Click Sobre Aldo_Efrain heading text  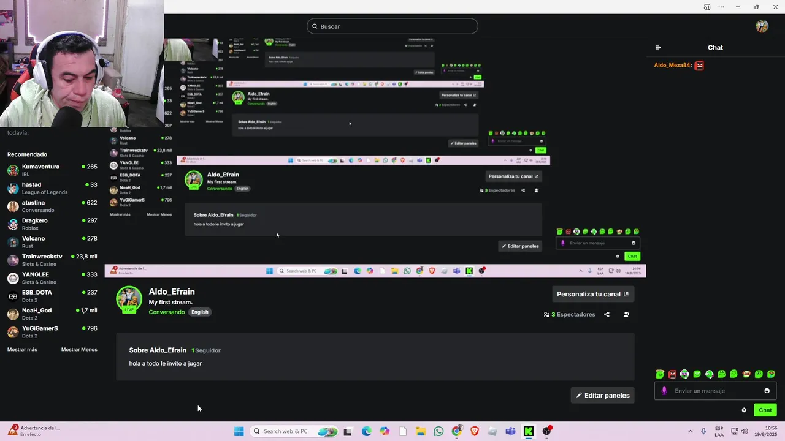158,350
